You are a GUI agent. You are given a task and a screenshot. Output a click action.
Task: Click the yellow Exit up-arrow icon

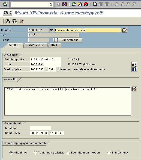pos(80,4)
